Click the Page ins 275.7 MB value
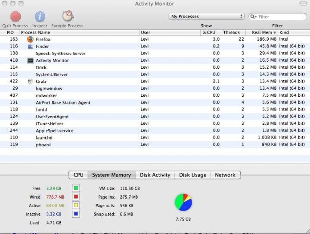The image size is (310, 234). [129, 197]
